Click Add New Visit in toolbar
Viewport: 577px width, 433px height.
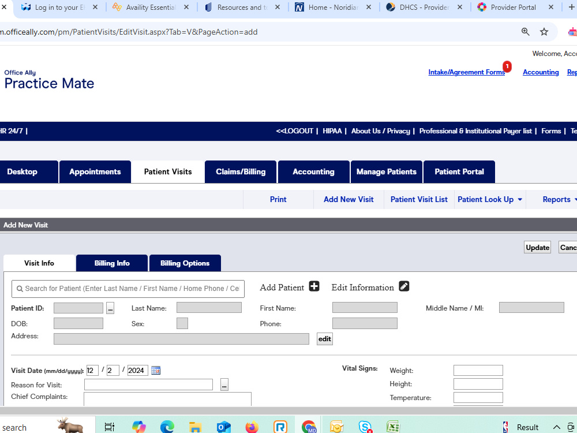[x=349, y=200]
